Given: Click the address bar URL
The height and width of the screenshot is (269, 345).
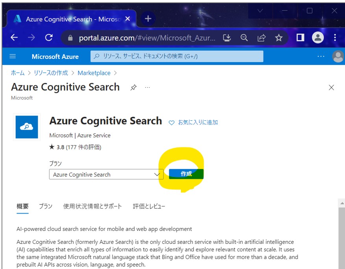Looking at the screenshot, I should [x=147, y=38].
